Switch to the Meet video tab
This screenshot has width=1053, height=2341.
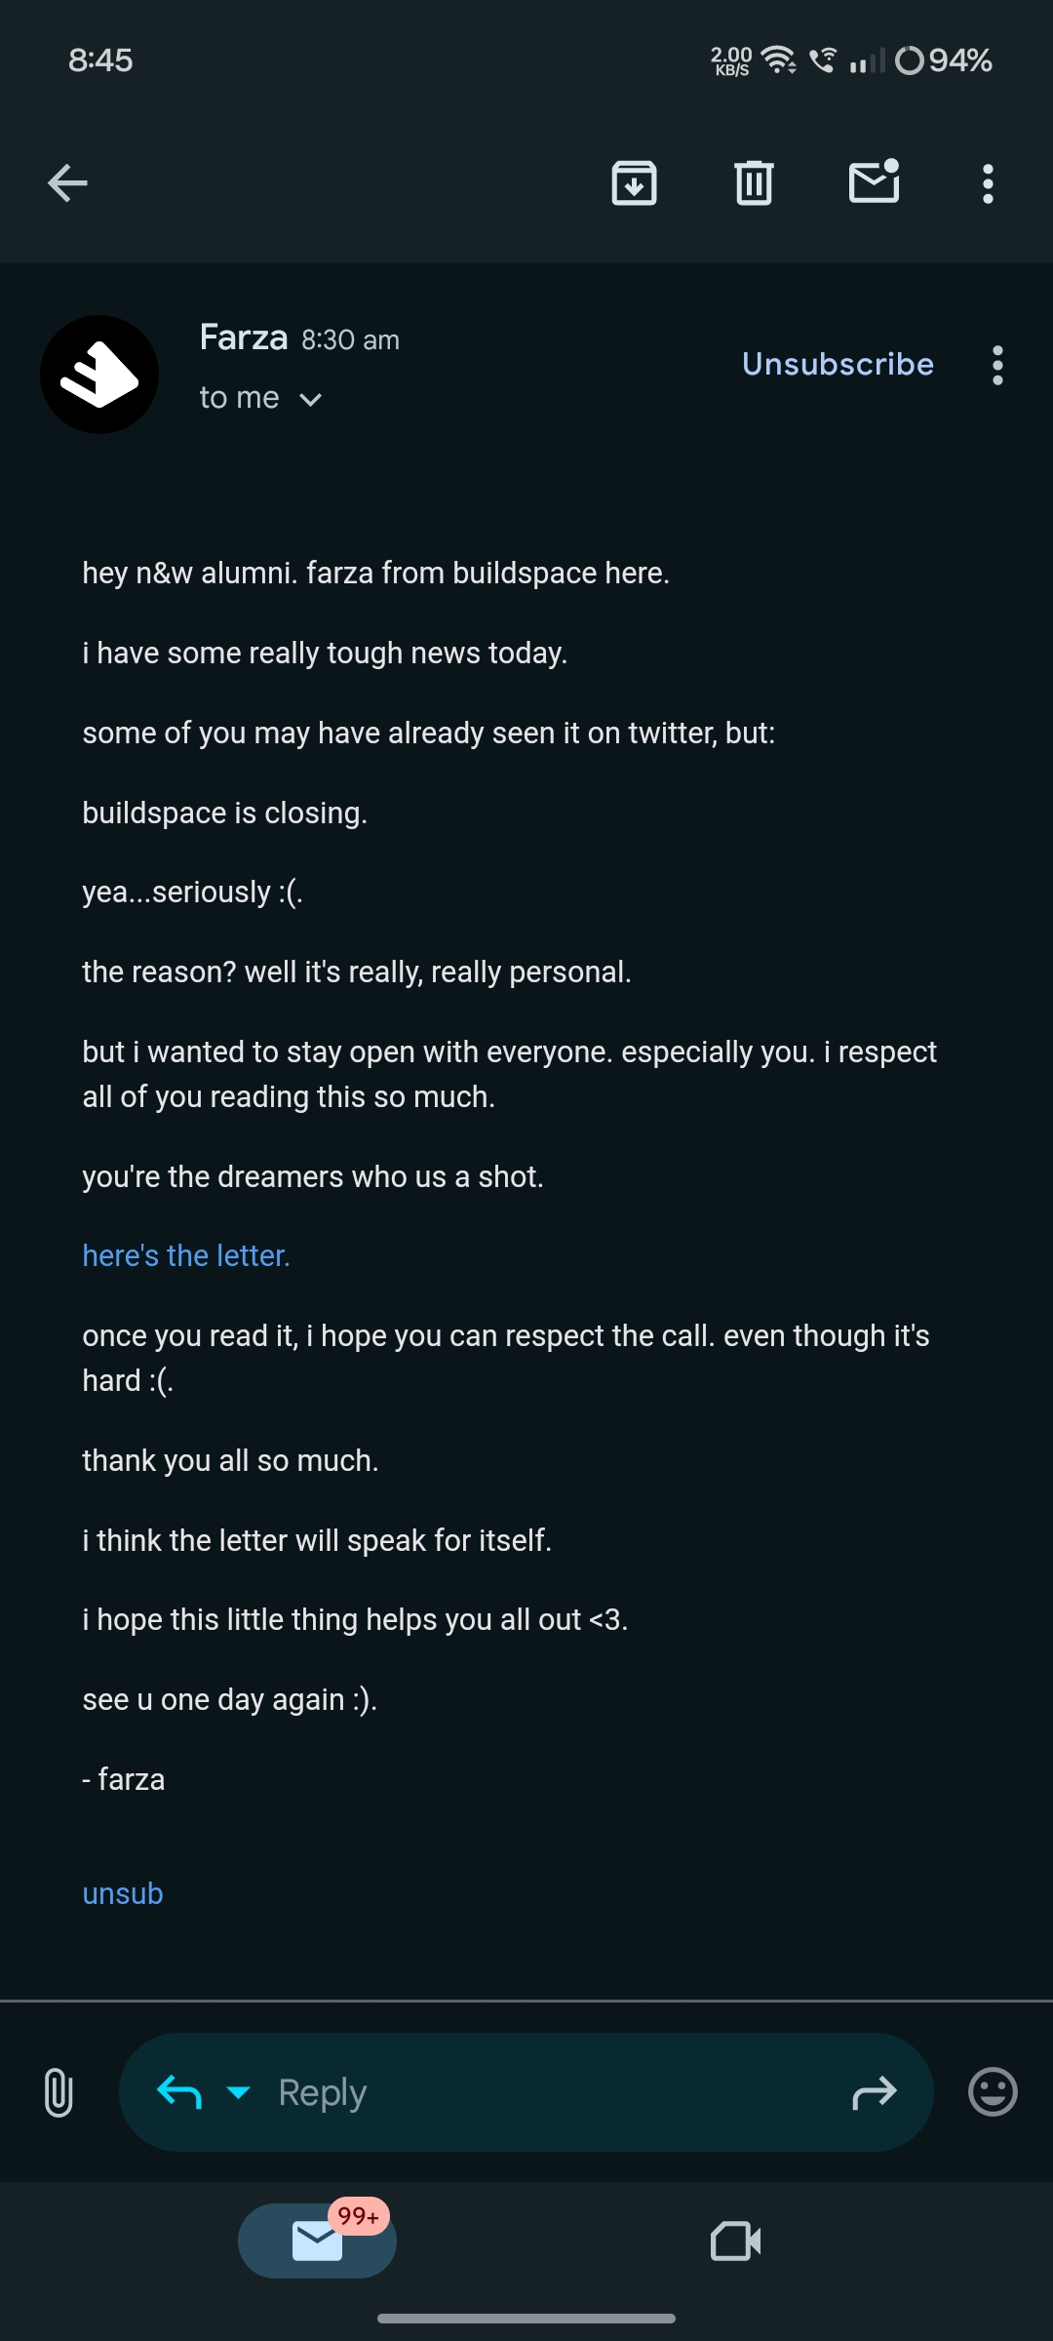click(735, 2241)
